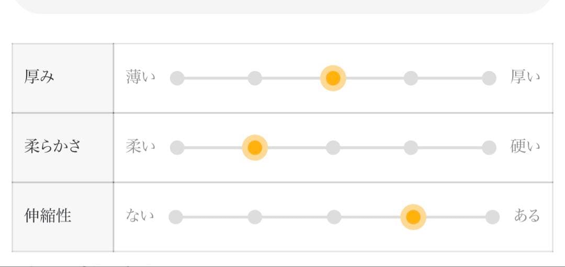Select the dot nearest 薄い on the 厚み scale

(x=177, y=78)
